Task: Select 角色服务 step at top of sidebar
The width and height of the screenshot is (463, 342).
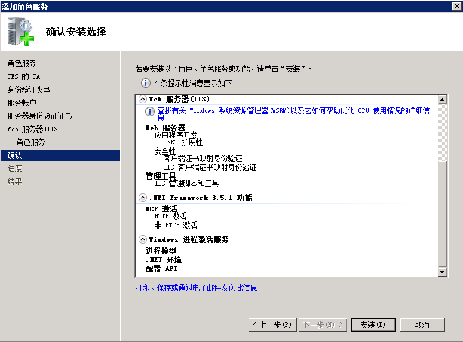Action: [22, 63]
